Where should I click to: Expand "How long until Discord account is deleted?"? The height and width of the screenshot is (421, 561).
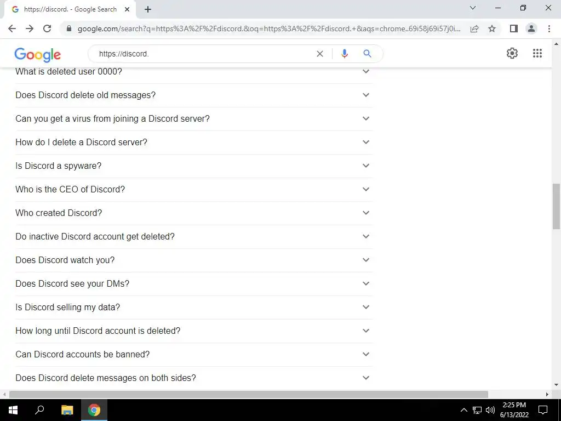click(x=194, y=331)
